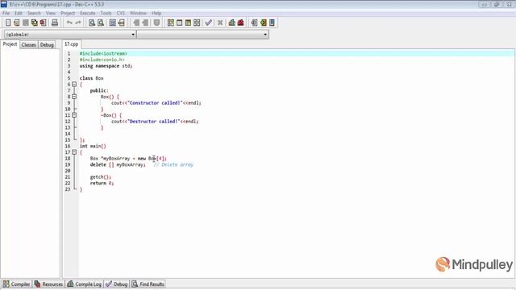The width and height of the screenshot is (516, 290).
Task: Switch to the sidebar Debug tab
Action: point(47,45)
